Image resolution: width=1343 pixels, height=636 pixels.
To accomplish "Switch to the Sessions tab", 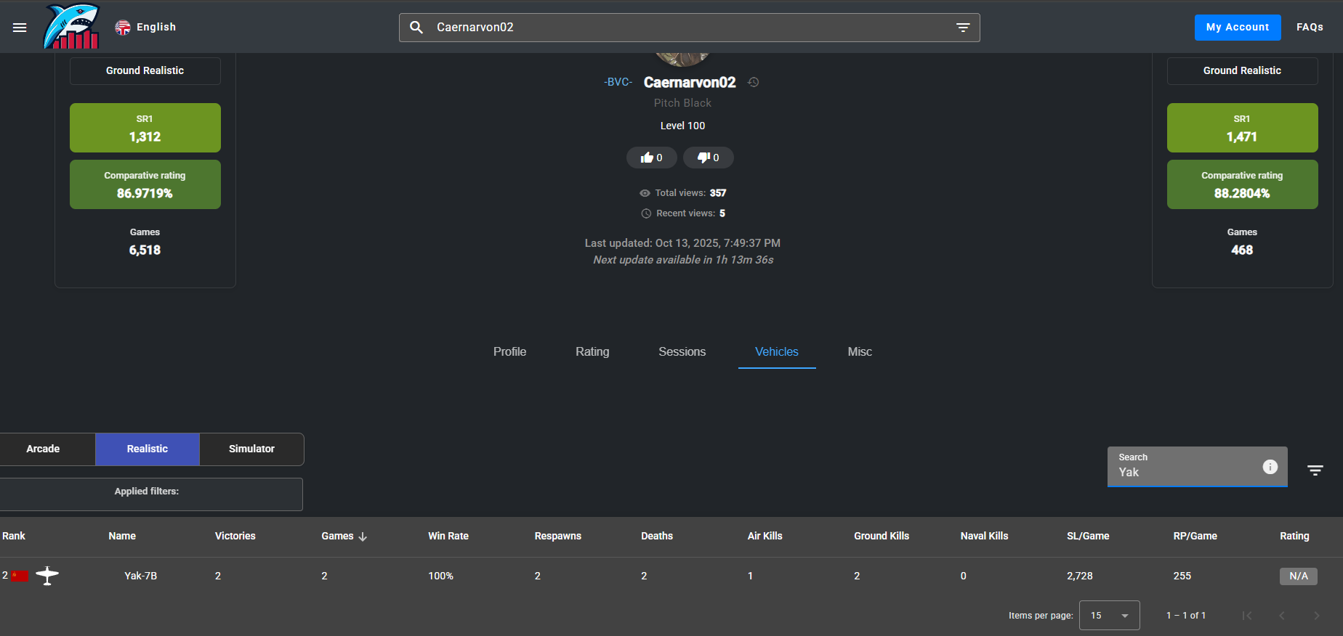I will (682, 352).
